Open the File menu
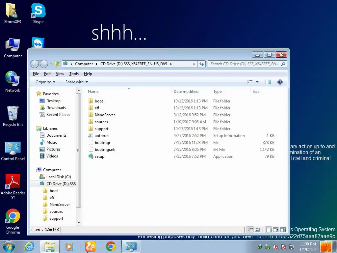 pos(36,74)
